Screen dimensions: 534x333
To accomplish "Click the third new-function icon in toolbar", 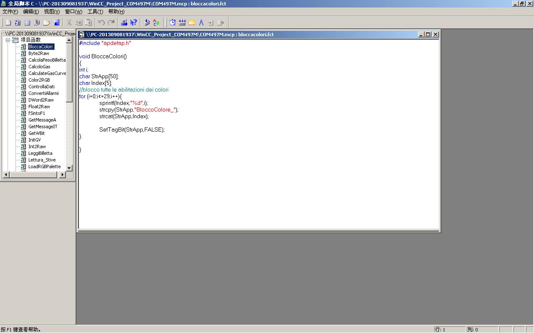I will tap(28, 22).
